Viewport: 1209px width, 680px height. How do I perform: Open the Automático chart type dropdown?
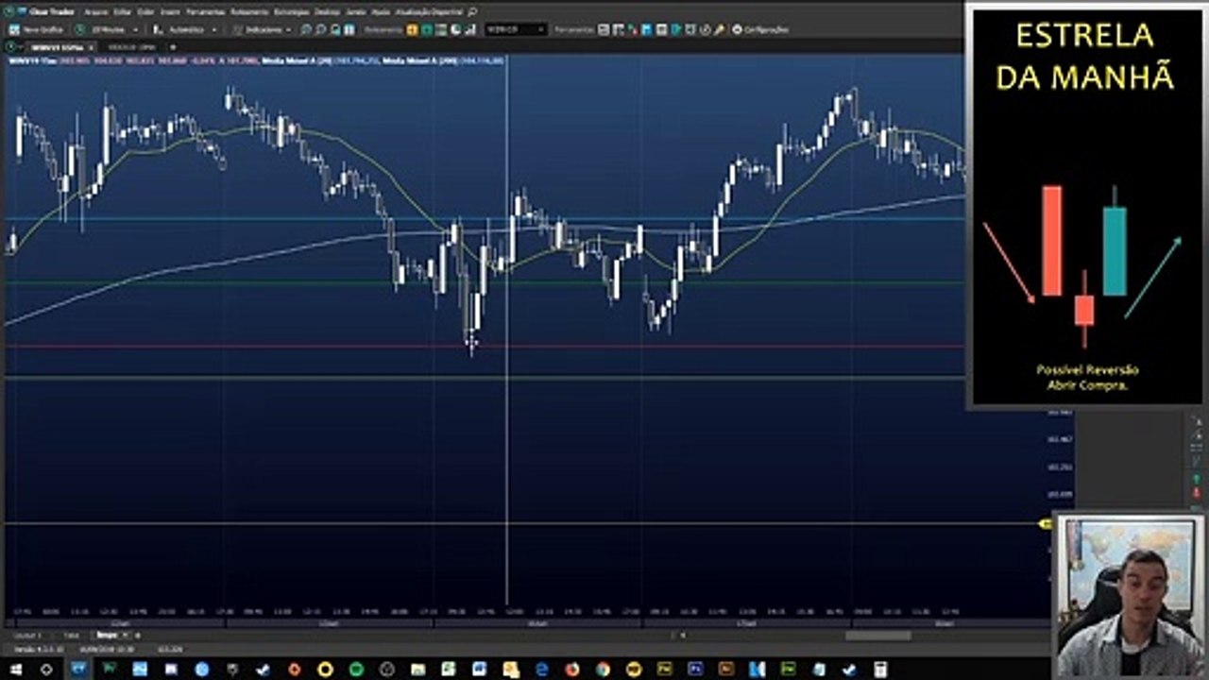click(184, 29)
